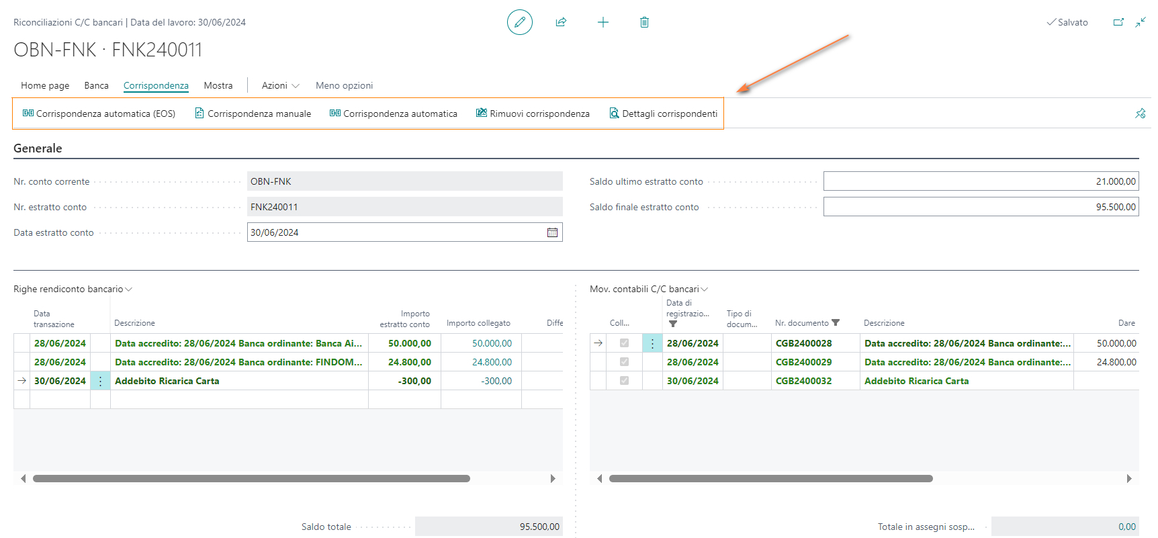Click the right ledger entries horizontal scrollbar

pyautogui.click(x=771, y=479)
